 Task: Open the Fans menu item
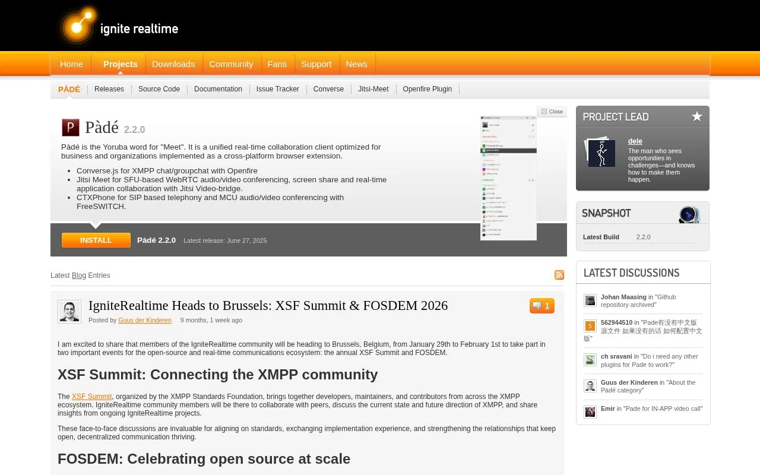click(x=277, y=64)
